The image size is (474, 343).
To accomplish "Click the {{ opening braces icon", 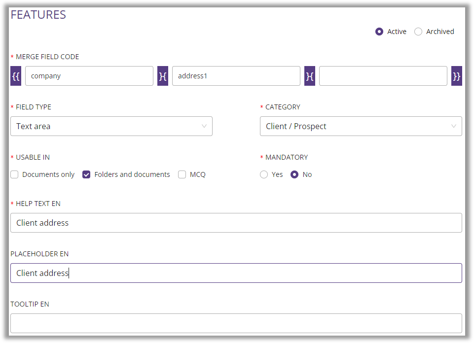I will (x=15, y=76).
